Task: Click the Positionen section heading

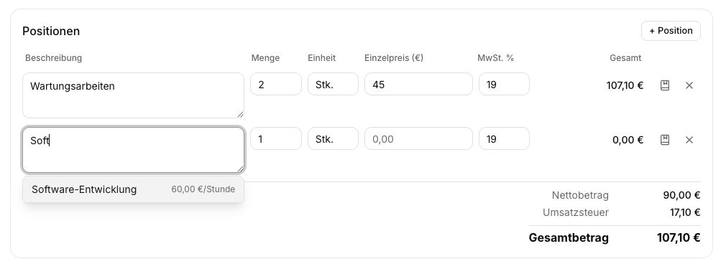Action: pyautogui.click(x=51, y=31)
